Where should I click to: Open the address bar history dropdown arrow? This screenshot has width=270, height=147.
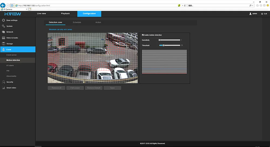click(183, 5)
